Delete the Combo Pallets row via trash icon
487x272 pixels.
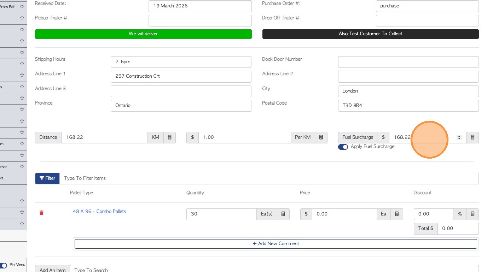click(42, 213)
